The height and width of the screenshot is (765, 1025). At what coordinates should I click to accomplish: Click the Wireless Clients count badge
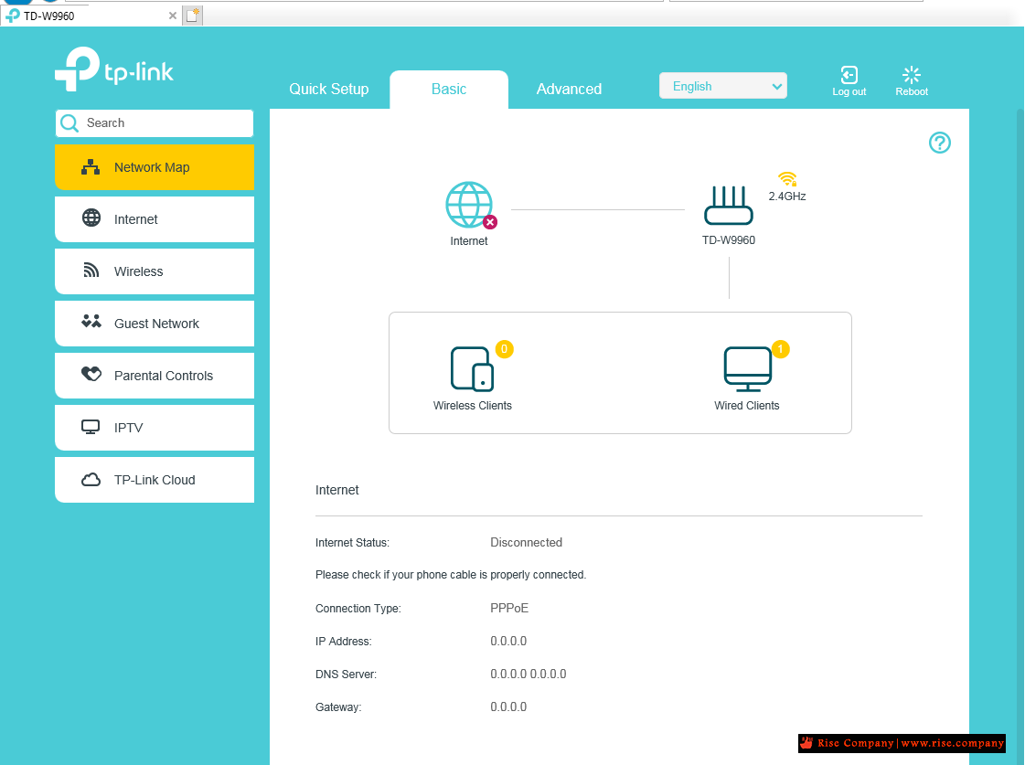(x=504, y=349)
